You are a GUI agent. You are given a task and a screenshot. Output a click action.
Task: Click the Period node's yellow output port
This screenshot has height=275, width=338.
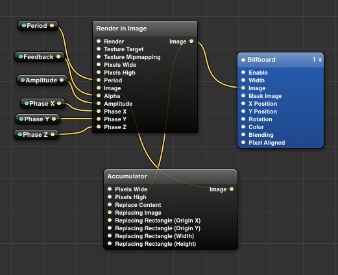click(52, 25)
